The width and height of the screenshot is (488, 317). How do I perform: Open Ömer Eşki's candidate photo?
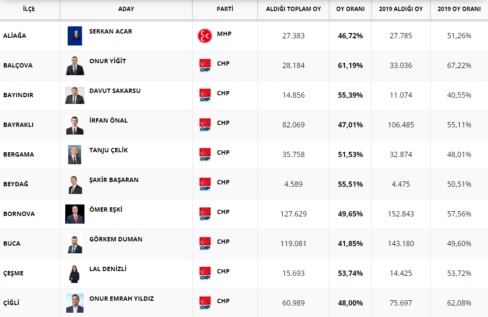click(x=75, y=214)
